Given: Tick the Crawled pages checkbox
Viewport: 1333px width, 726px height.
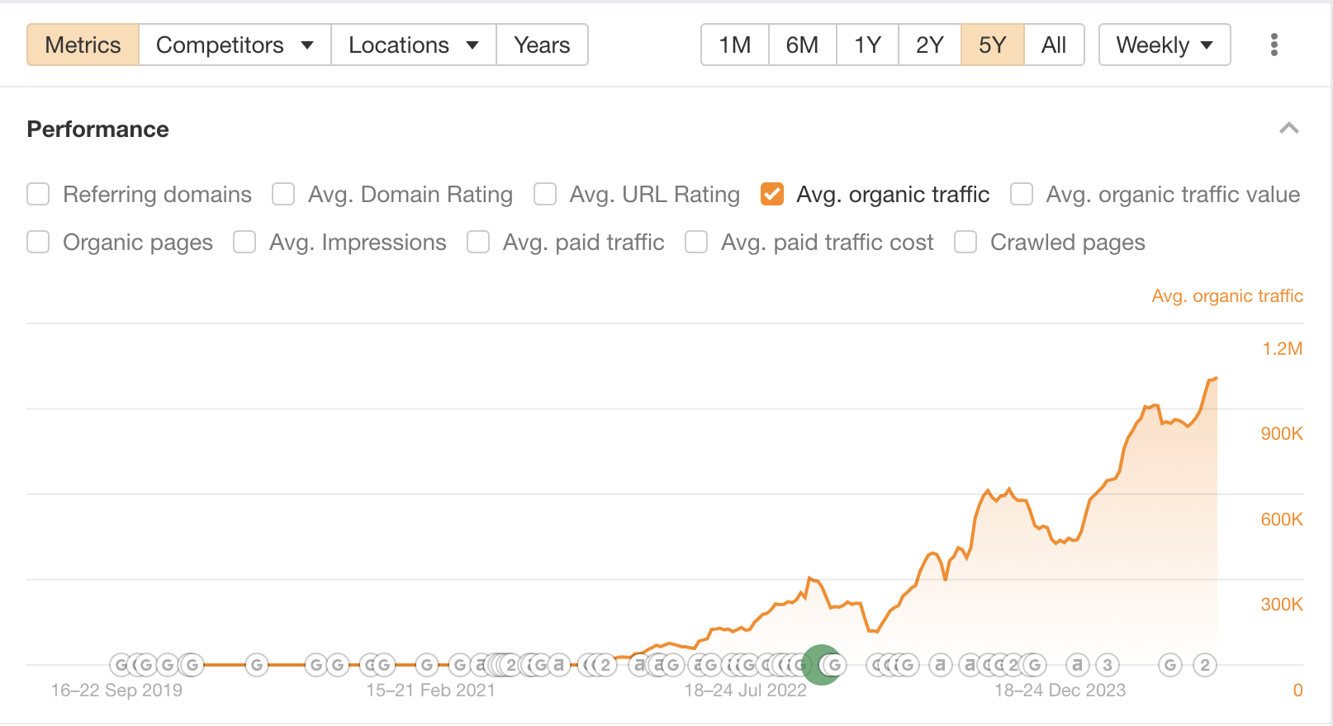Looking at the screenshot, I should coord(965,243).
